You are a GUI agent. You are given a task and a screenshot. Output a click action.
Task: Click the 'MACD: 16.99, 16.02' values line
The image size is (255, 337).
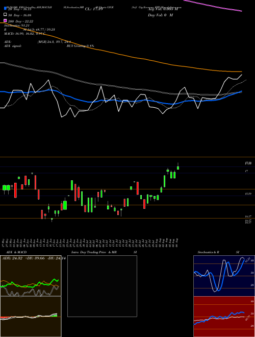24,34
